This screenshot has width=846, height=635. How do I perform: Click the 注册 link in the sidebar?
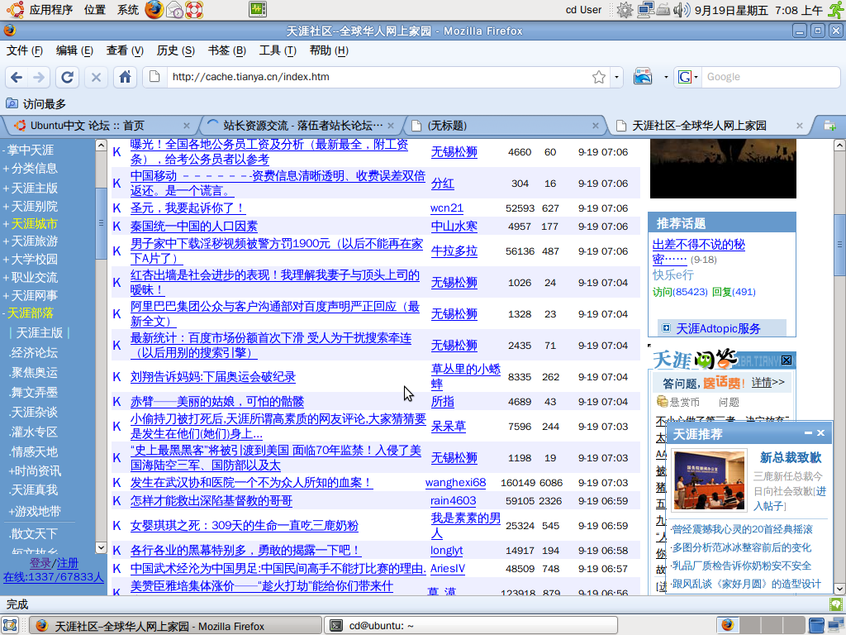(x=68, y=563)
